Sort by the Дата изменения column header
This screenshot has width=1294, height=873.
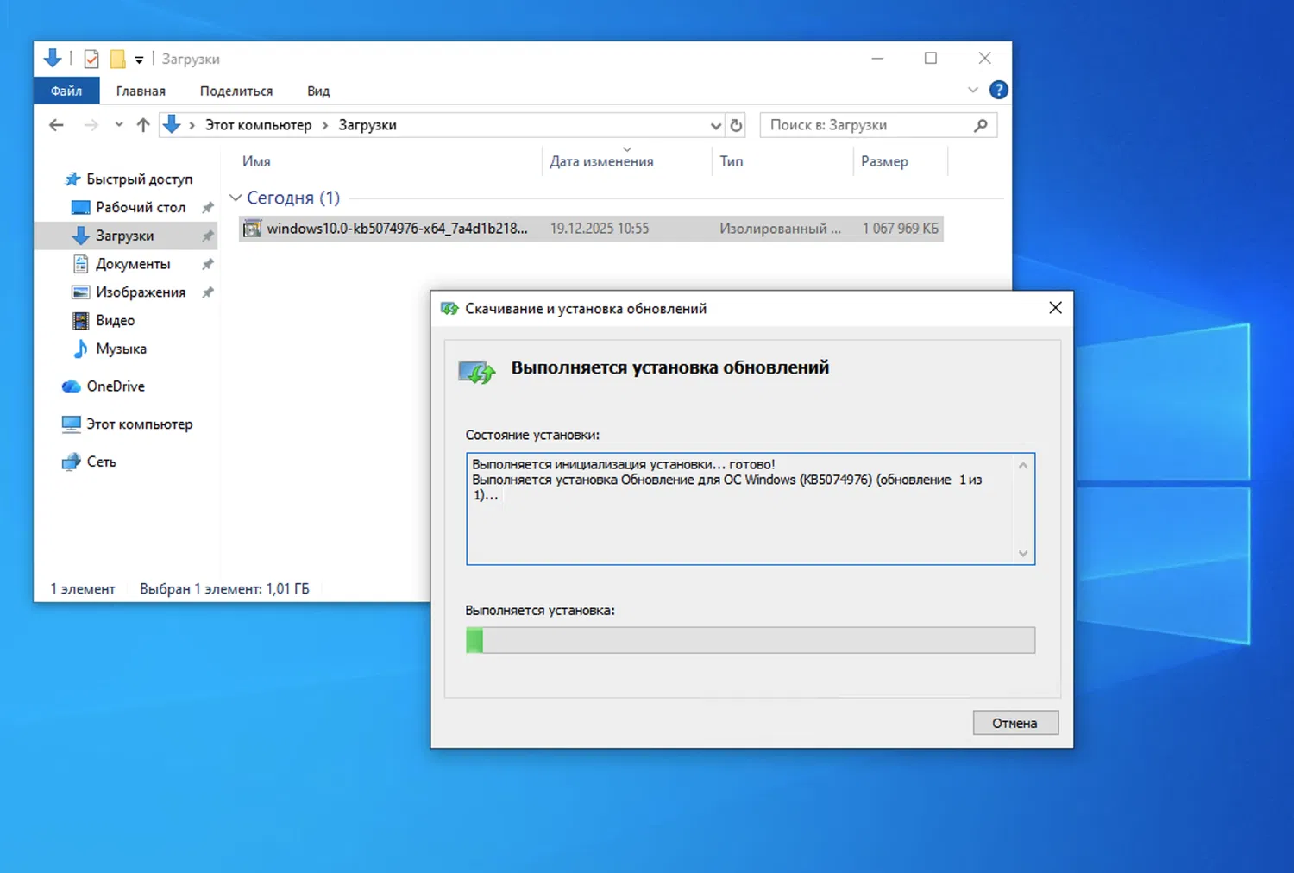point(601,161)
